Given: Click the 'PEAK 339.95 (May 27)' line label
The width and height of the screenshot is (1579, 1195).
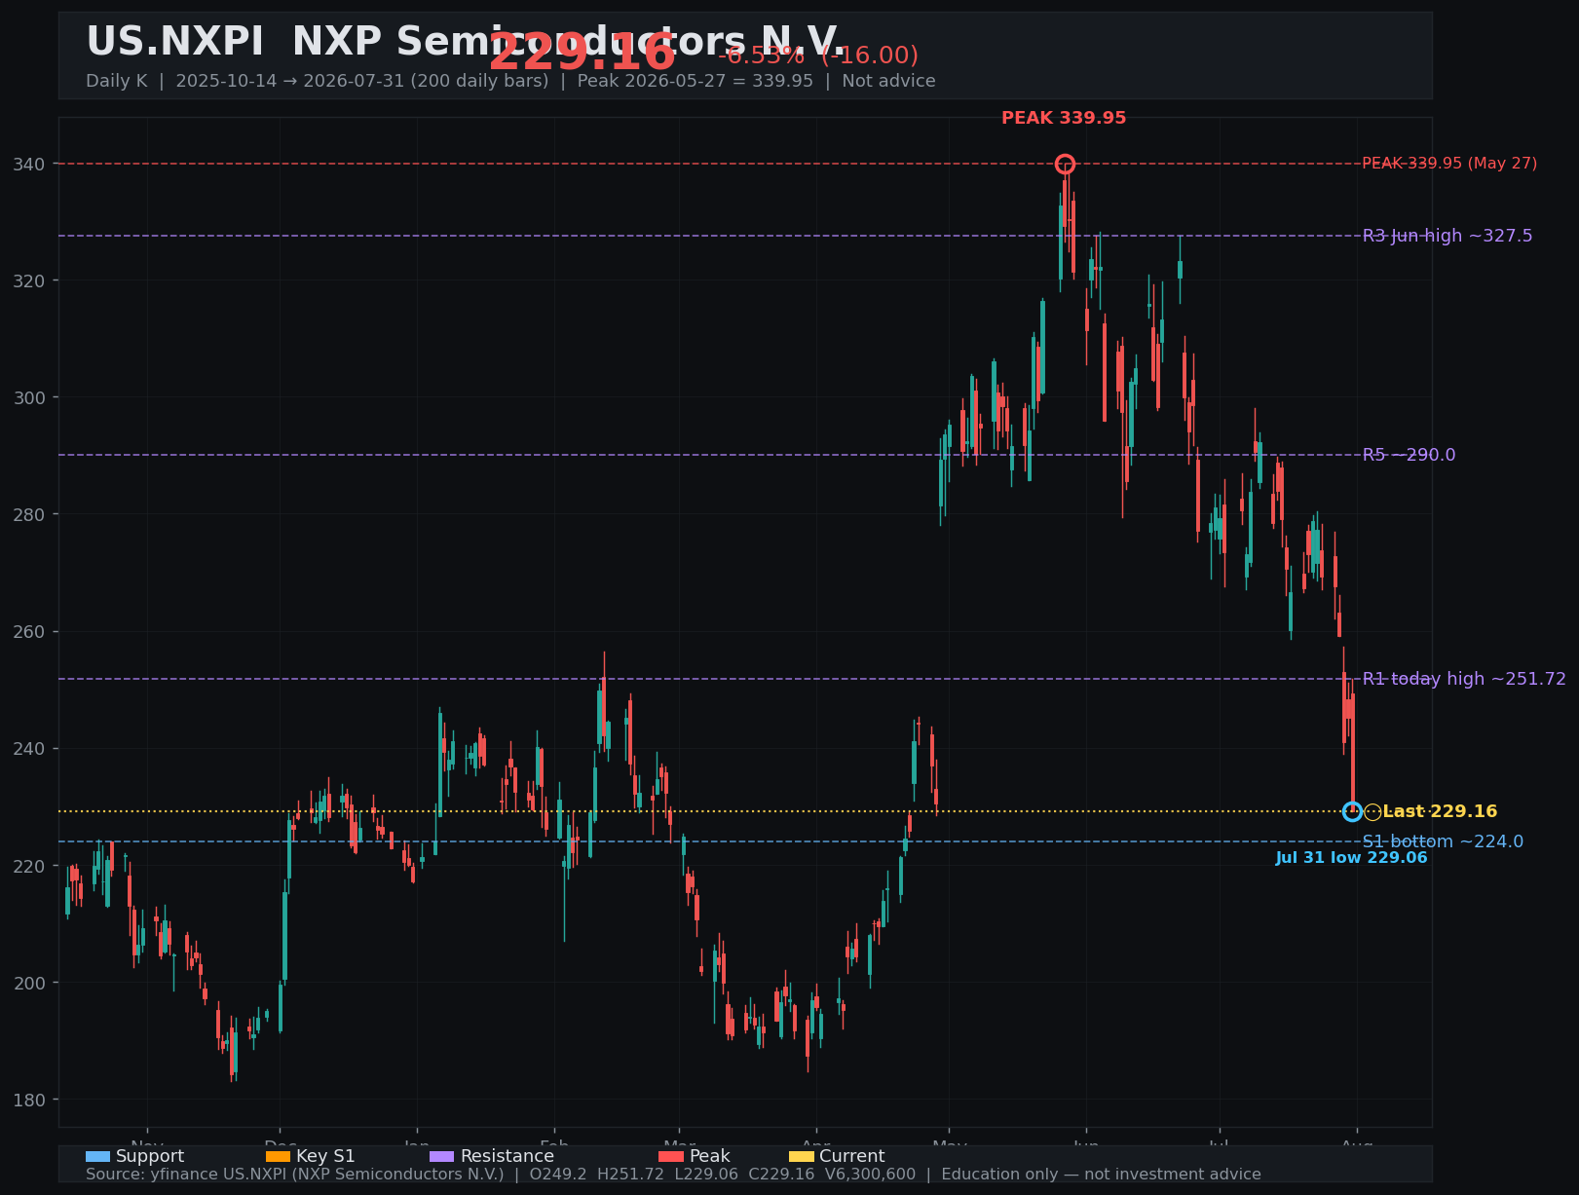Looking at the screenshot, I should click(x=1449, y=164).
